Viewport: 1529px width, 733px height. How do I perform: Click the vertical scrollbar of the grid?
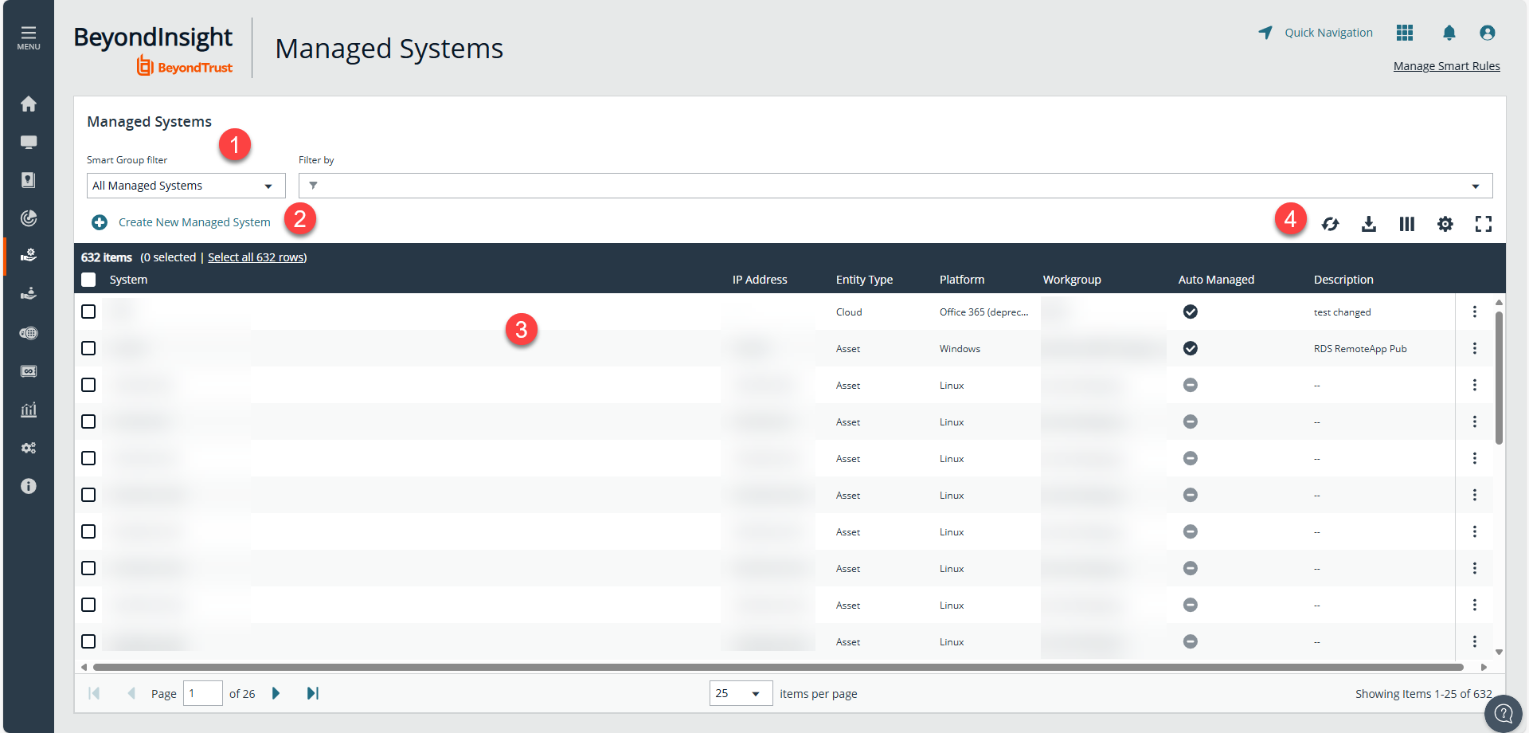[1499, 378]
